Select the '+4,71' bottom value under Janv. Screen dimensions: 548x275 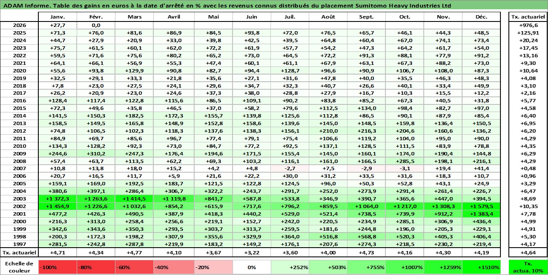click(57, 253)
